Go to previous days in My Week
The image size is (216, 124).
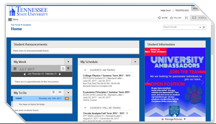24,74
